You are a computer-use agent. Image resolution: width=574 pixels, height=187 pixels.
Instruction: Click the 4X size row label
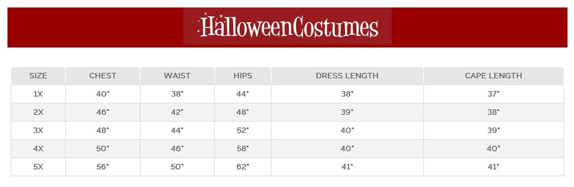point(38,149)
